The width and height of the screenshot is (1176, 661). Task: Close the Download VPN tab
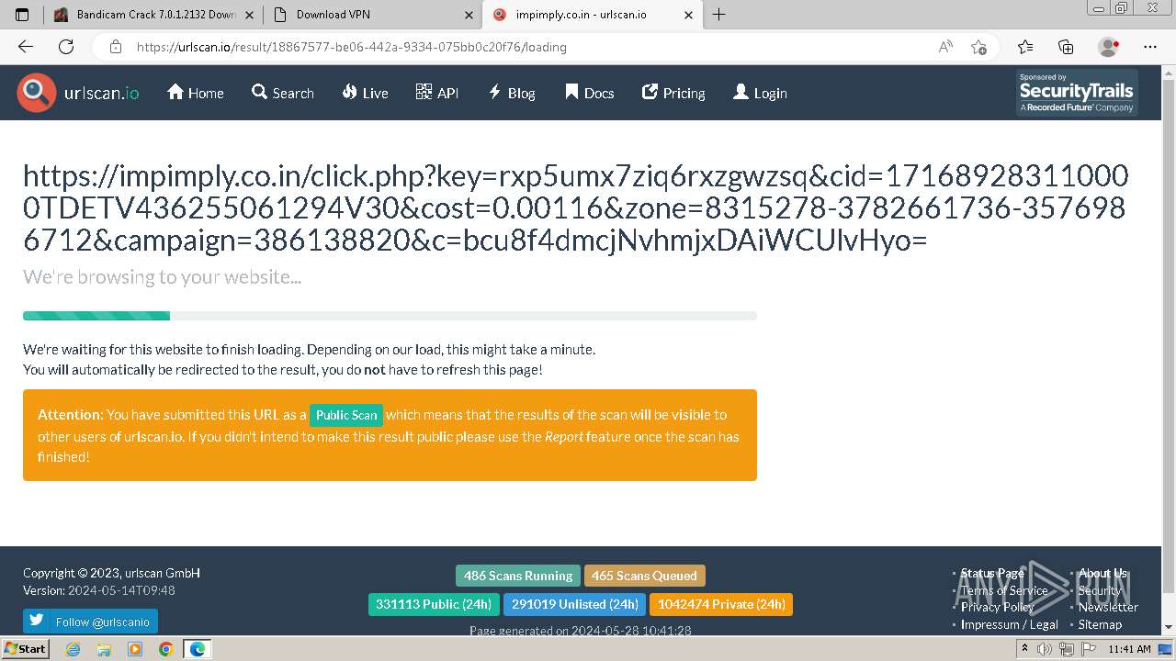[x=469, y=15]
